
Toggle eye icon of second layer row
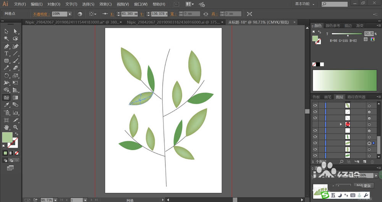pyautogui.click(x=315, y=112)
